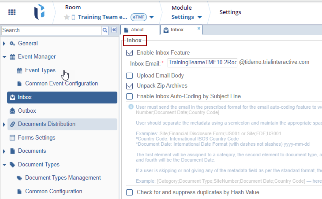
Task: Close the Inbox tab
Action: pos(199,28)
